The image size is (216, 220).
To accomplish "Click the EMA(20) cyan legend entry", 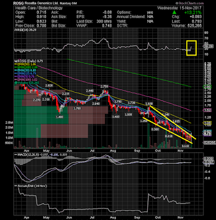I will pyautogui.click(x=25, y=70).
